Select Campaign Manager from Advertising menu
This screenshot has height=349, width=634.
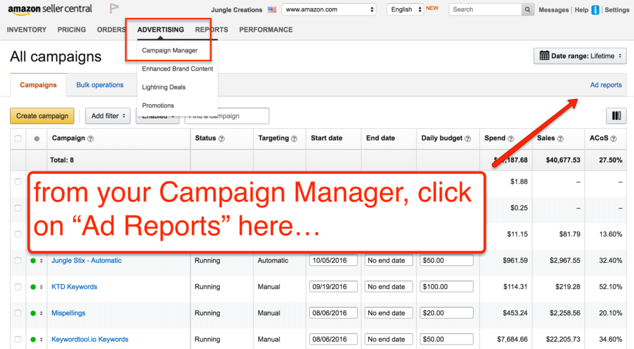170,51
